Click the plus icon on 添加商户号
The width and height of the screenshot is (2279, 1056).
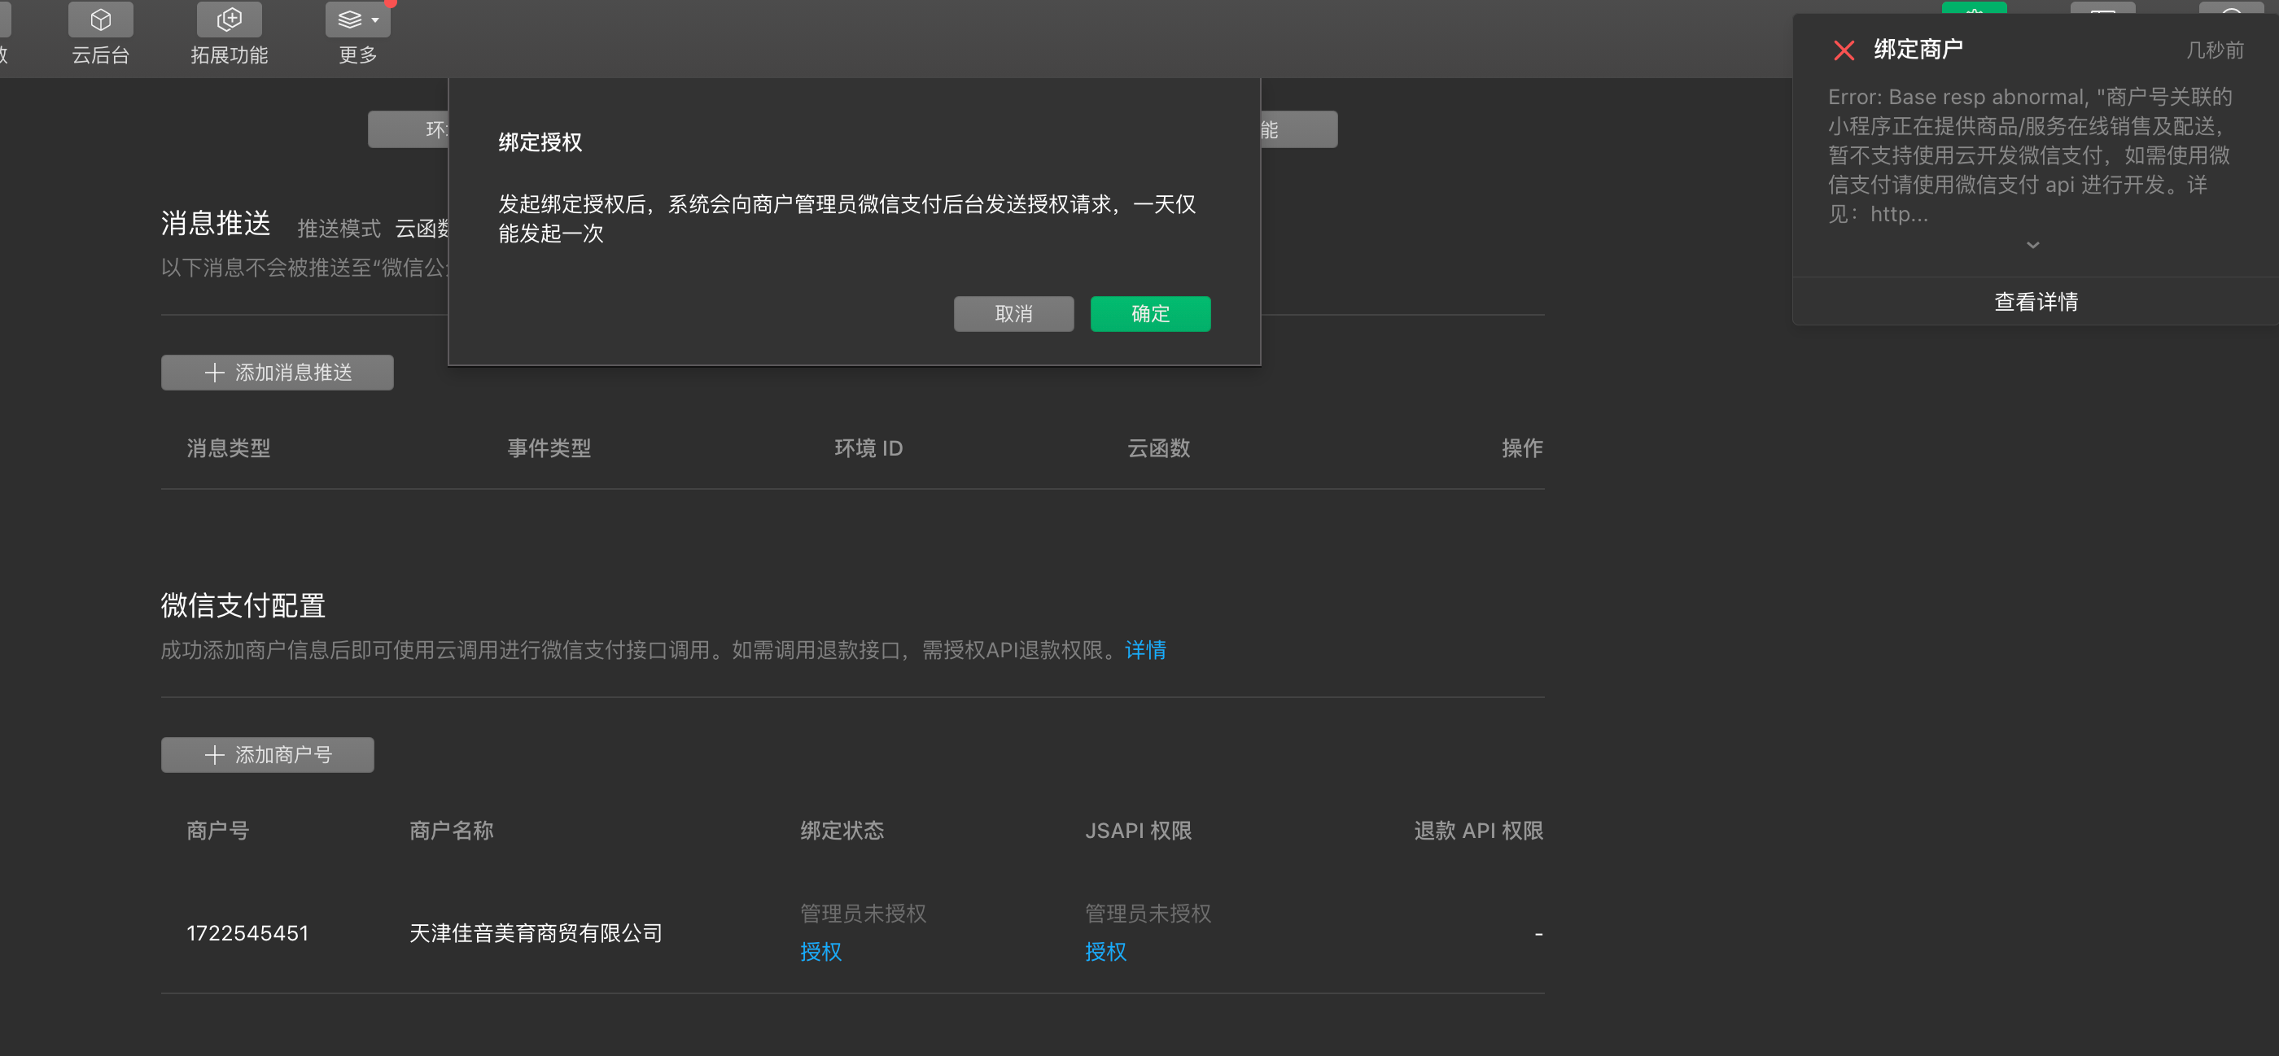pyautogui.click(x=214, y=754)
